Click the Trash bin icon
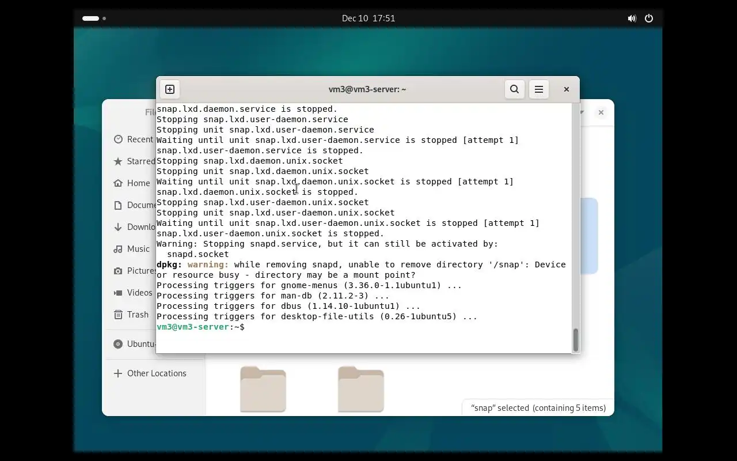Image resolution: width=737 pixels, height=461 pixels. point(118,315)
